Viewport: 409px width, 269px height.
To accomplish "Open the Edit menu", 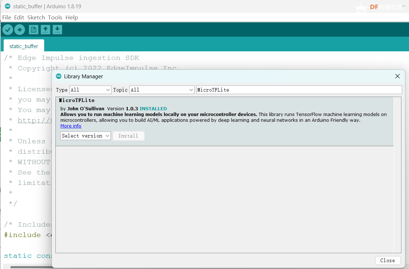I will point(19,18).
